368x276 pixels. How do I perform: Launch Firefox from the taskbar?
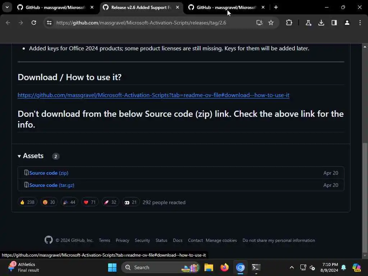(x=224, y=267)
